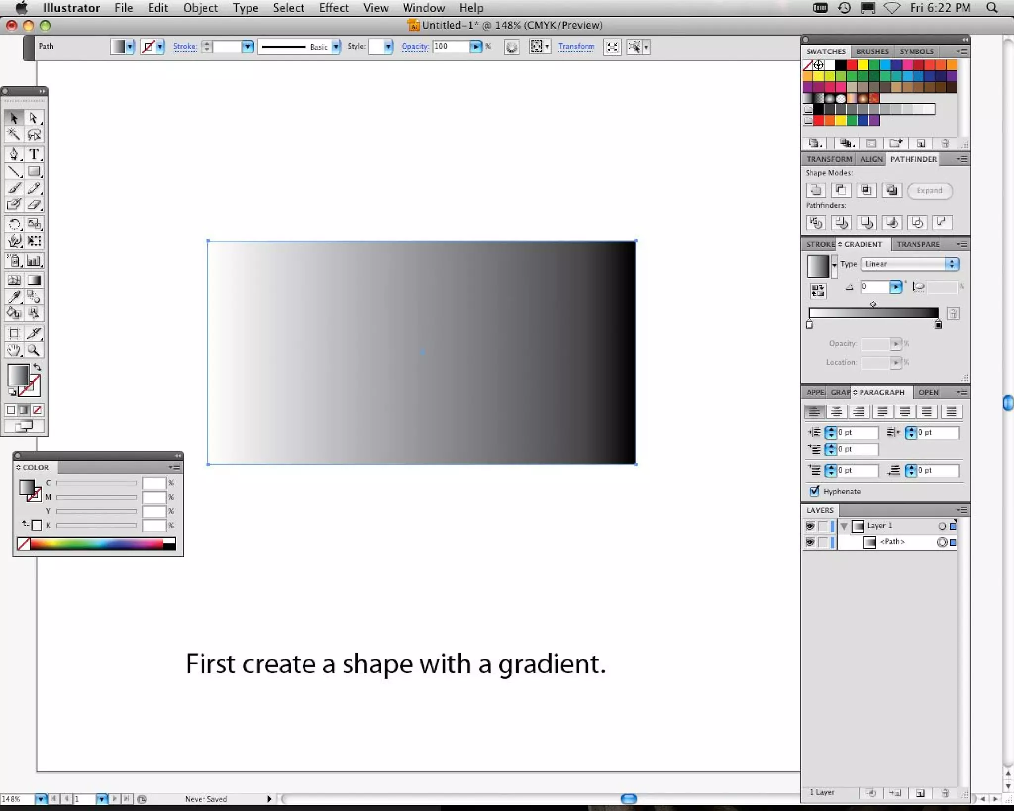Open the Opacity dropdown arrow in control bar
The height and width of the screenshot is (811, 1014).
coord(476,47)
